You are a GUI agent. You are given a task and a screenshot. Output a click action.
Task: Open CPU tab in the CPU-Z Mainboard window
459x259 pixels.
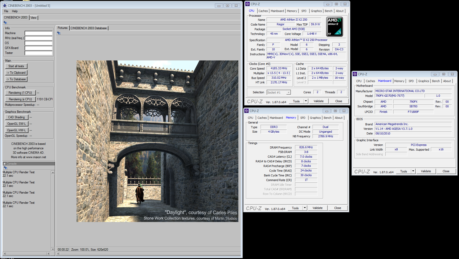tap(359, 81)
